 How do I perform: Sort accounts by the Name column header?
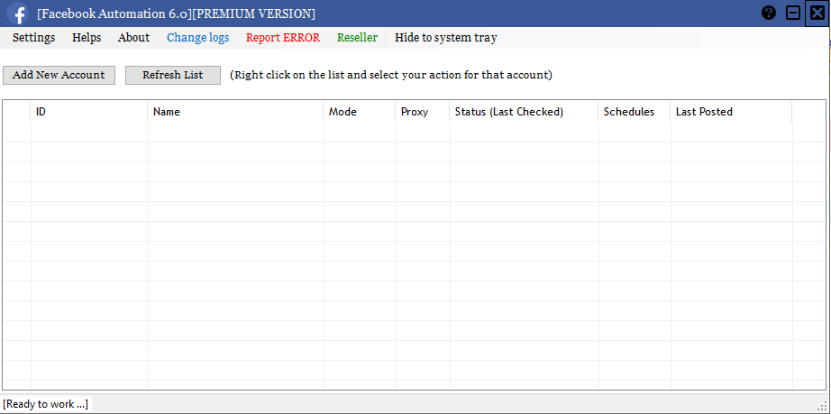click(236, 112)
